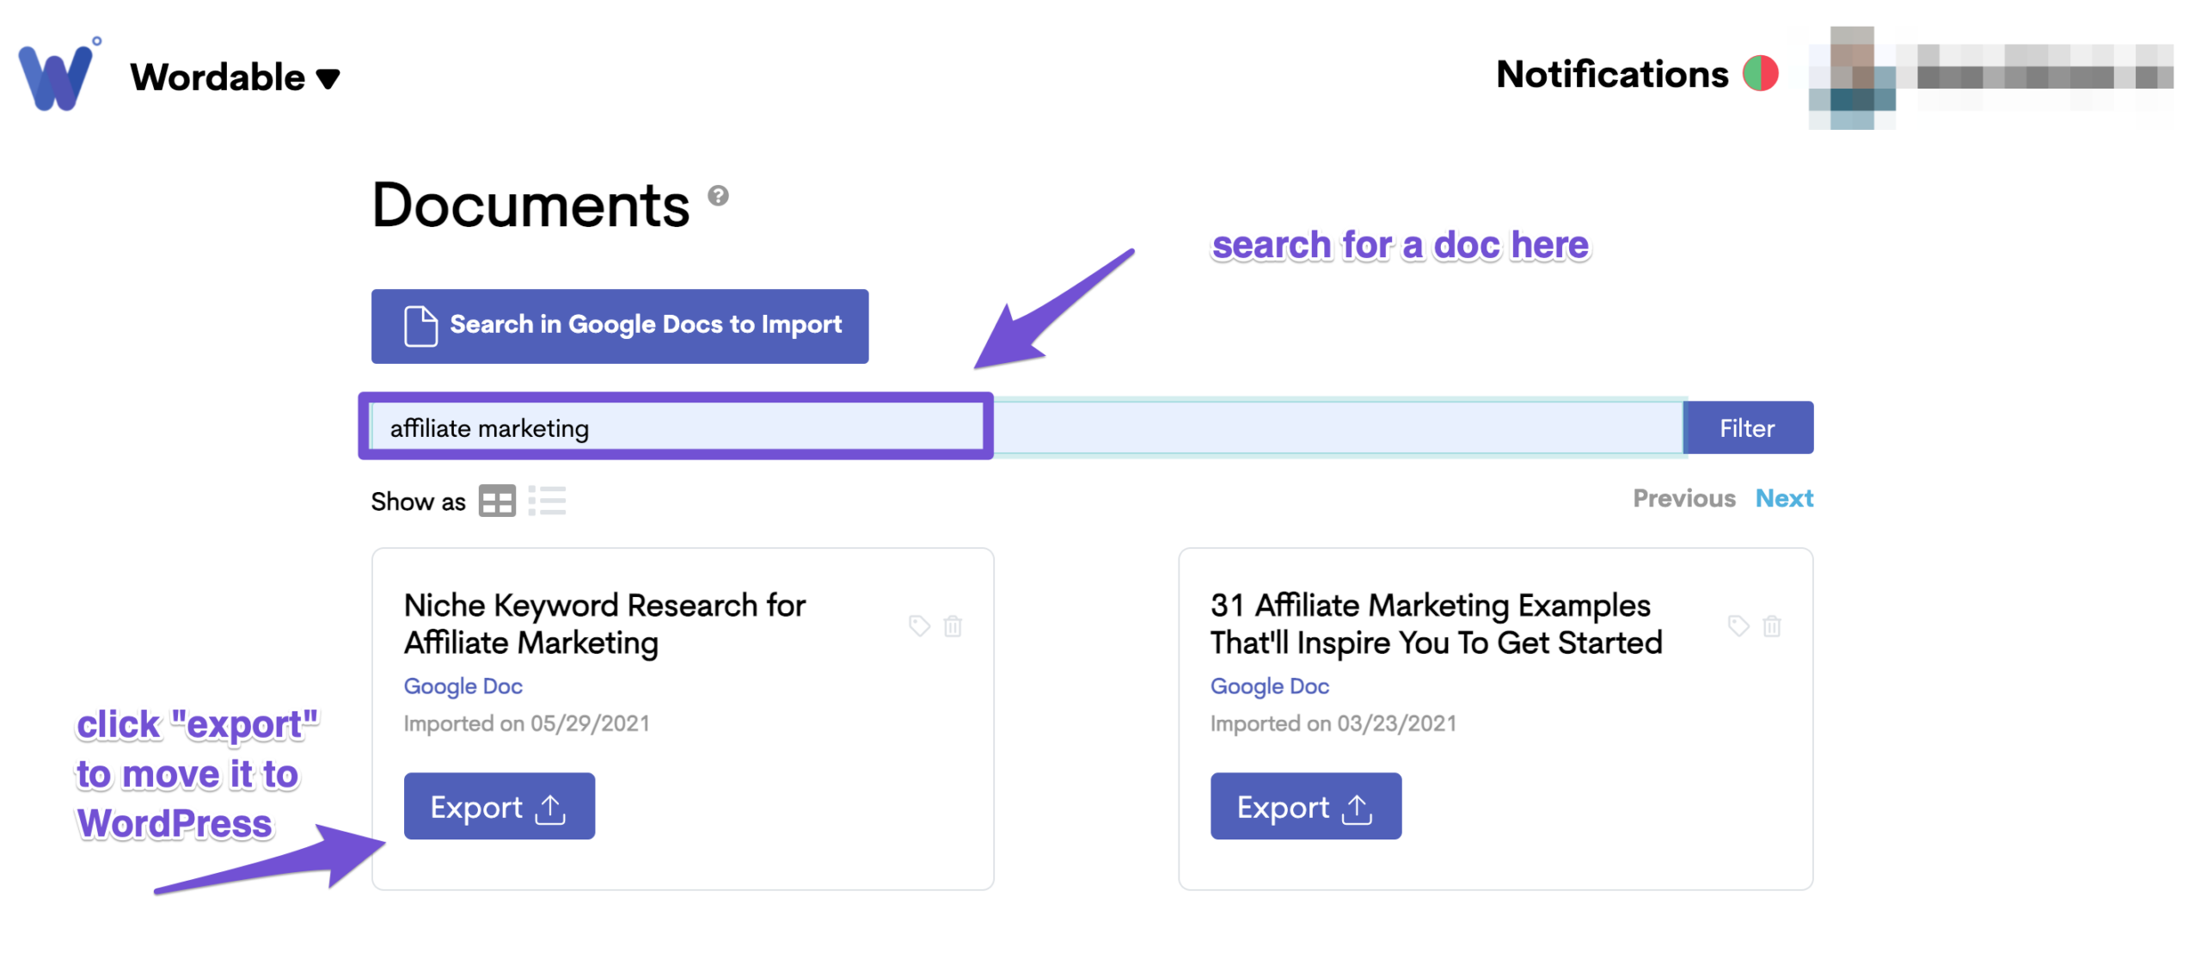This screenshot has height=953, width=2201.
Task: Delete 31 Affiliate Marketing Examples via trash icon
Action: tap(1772, 625)
